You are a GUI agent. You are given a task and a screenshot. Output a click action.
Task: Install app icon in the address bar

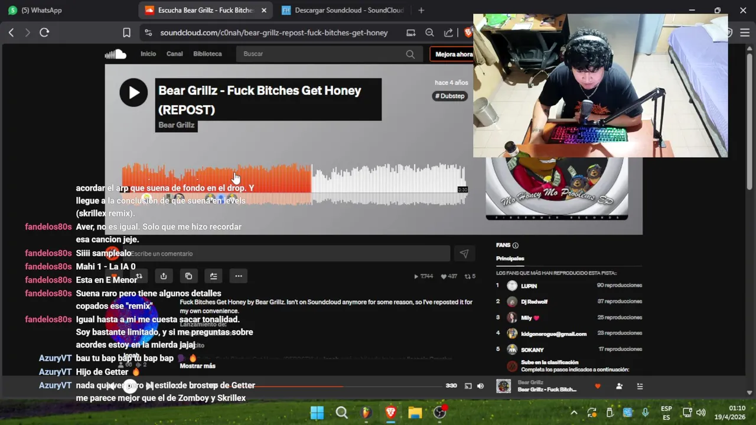pos(411,33)
